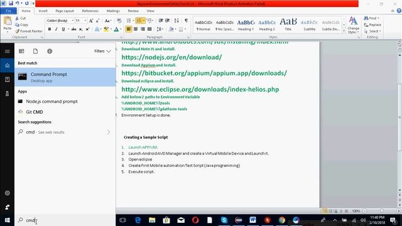Viewport: 402px width, 226px height.
Task: Open search Settings gear icon
Action: pos(7,193)
